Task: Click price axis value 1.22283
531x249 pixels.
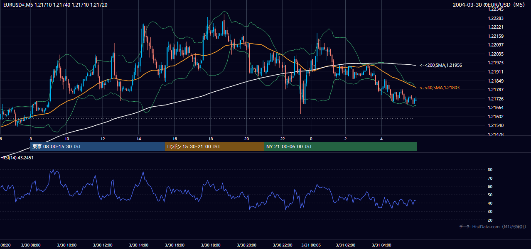Action: pyautogui.click(x=495, y=18)
